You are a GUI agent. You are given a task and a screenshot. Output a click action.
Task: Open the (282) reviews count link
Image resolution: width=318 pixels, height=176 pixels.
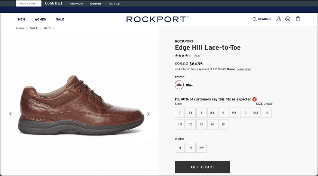(196, 56)
